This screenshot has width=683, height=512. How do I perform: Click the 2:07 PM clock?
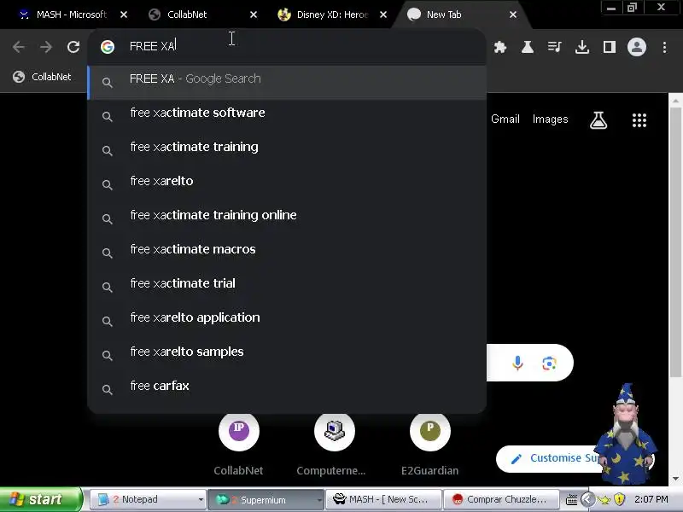pos(651,499)
